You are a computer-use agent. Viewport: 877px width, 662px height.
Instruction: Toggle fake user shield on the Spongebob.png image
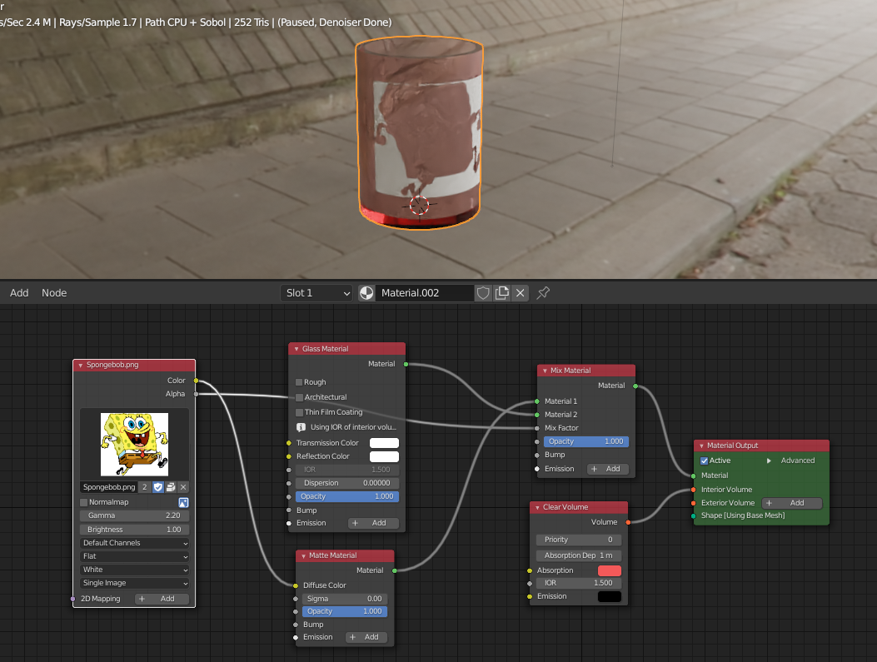tap(158, 487)
